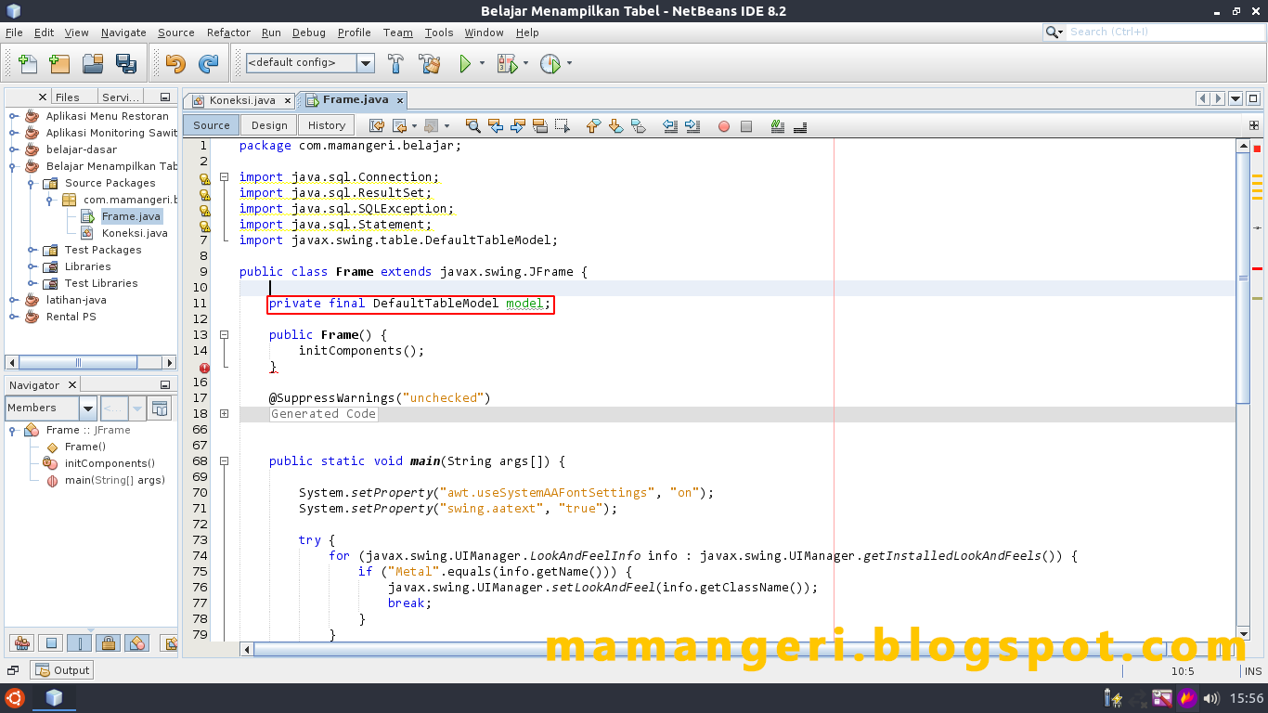Click the Find Selection magnifier in editor toolbar
1268x713 pixels.
(473, 125)
